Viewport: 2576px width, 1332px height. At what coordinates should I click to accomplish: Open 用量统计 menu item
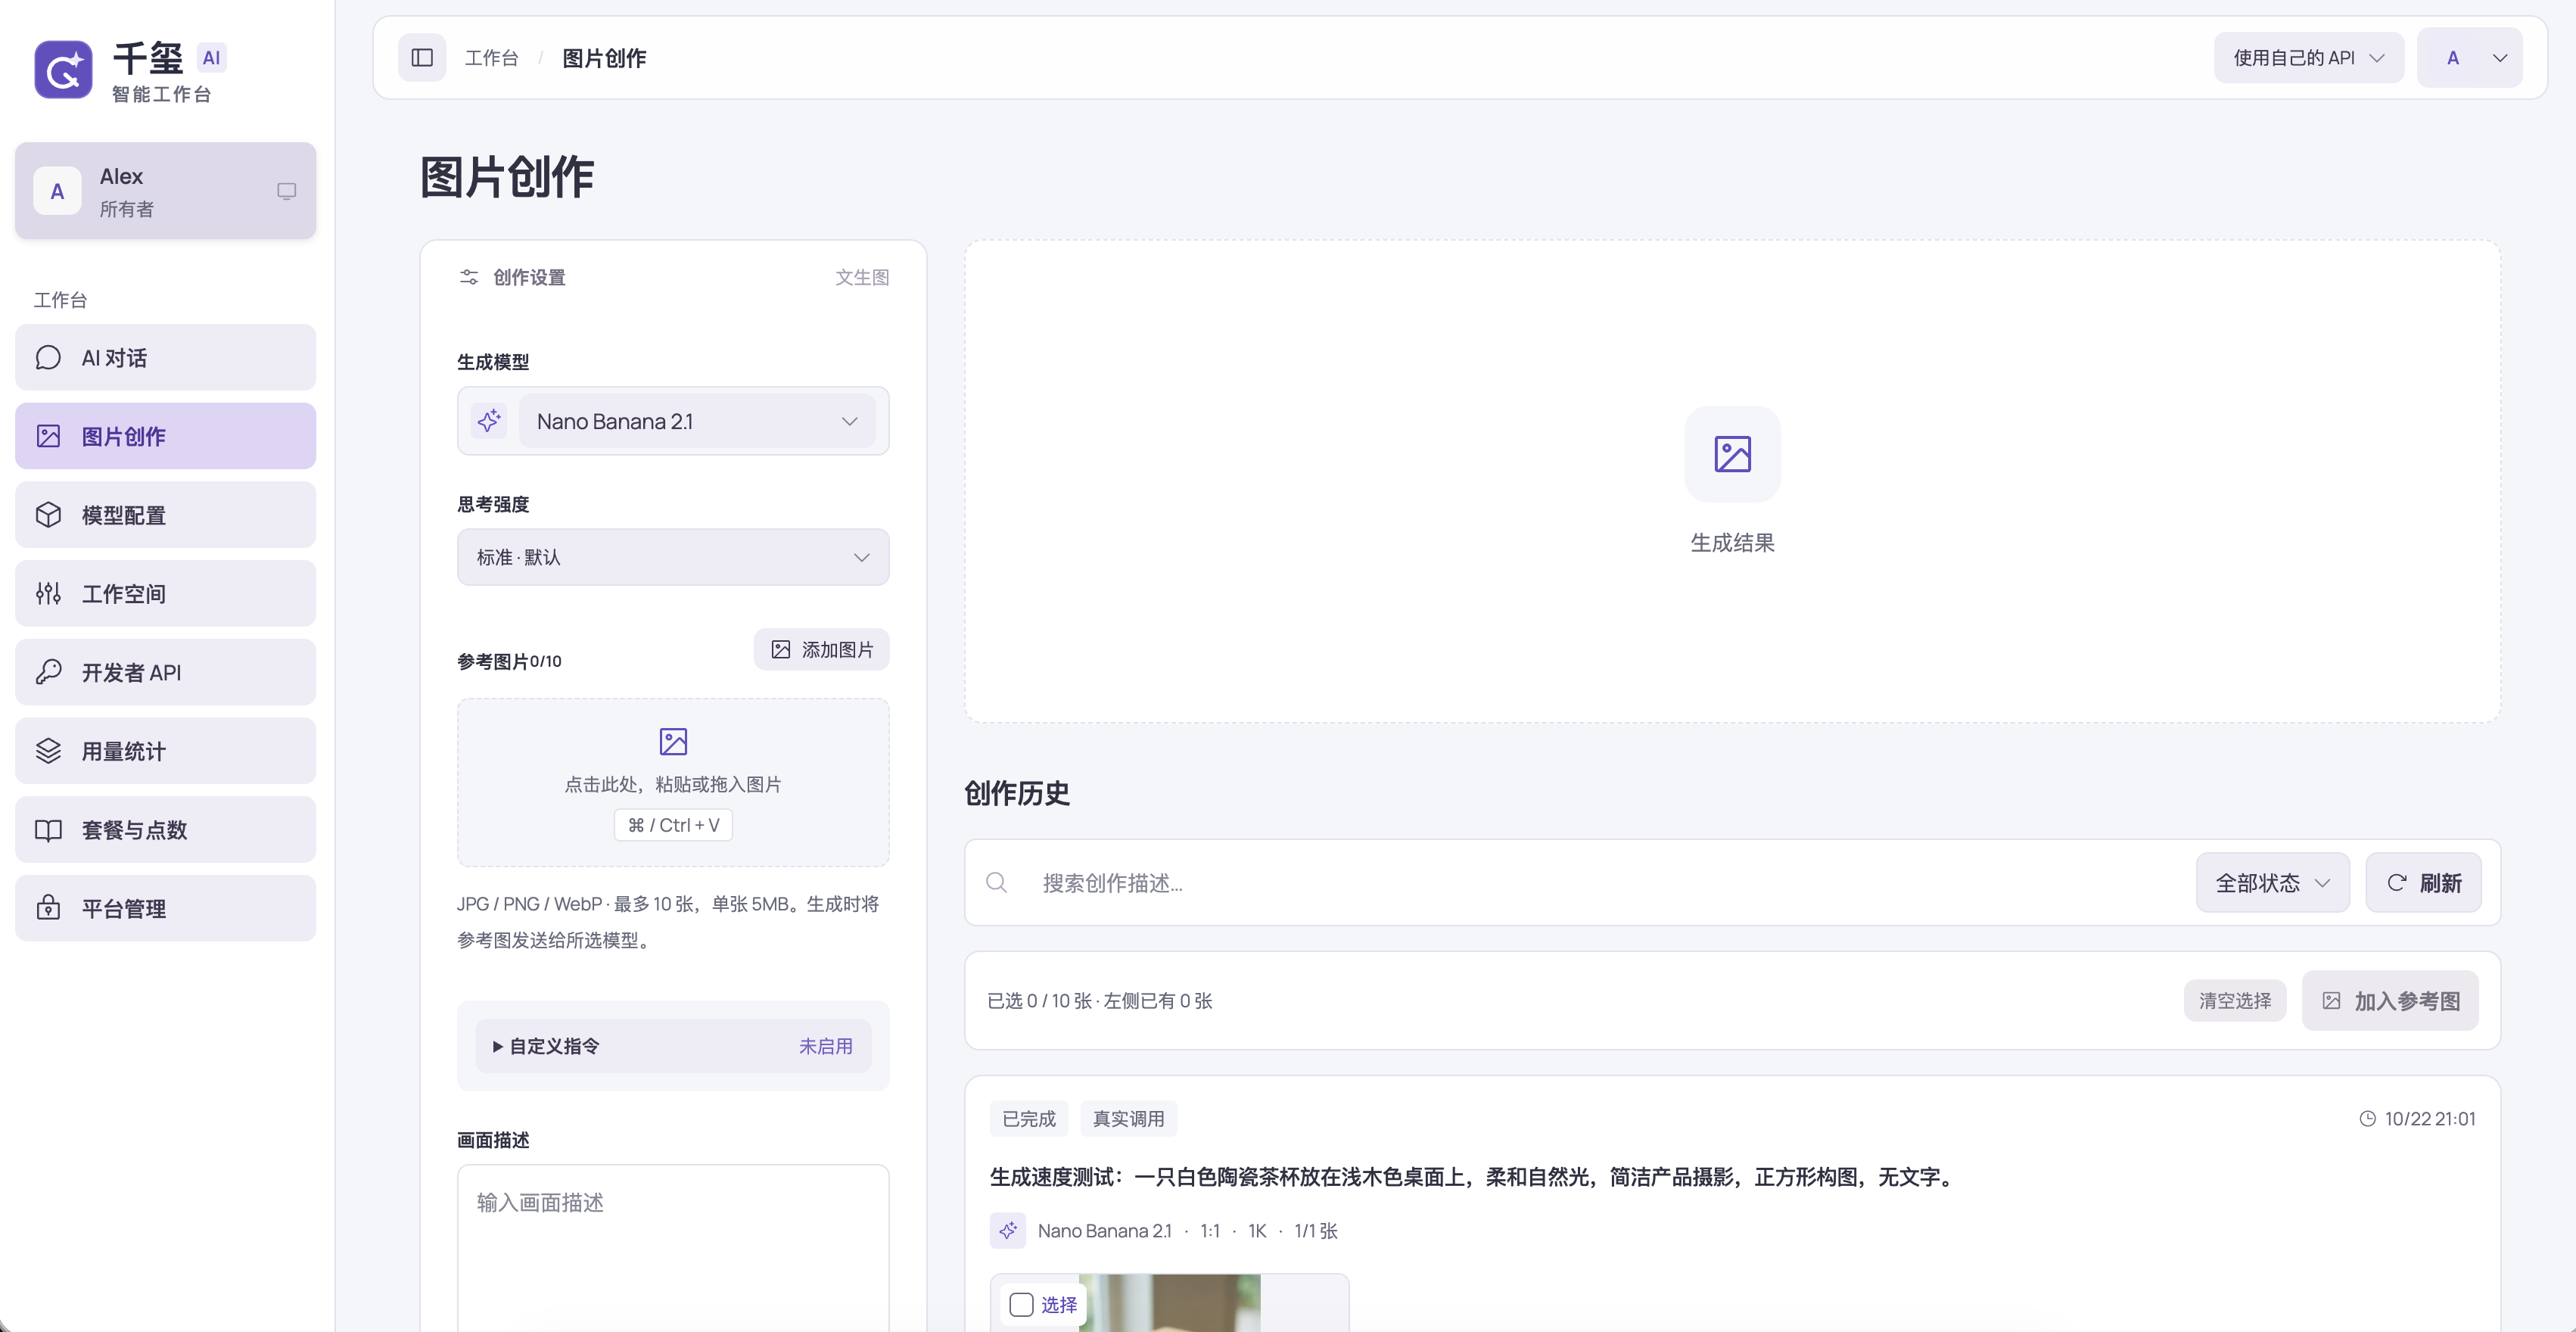pyautogui.click(x=165, y=751)
